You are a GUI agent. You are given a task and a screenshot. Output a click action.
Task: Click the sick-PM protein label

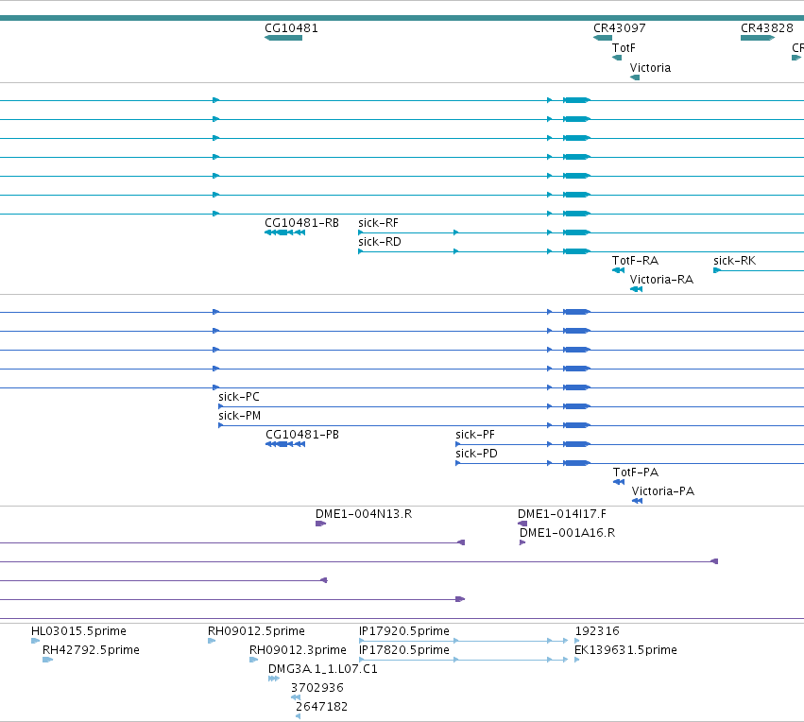(x=239, y=416)
